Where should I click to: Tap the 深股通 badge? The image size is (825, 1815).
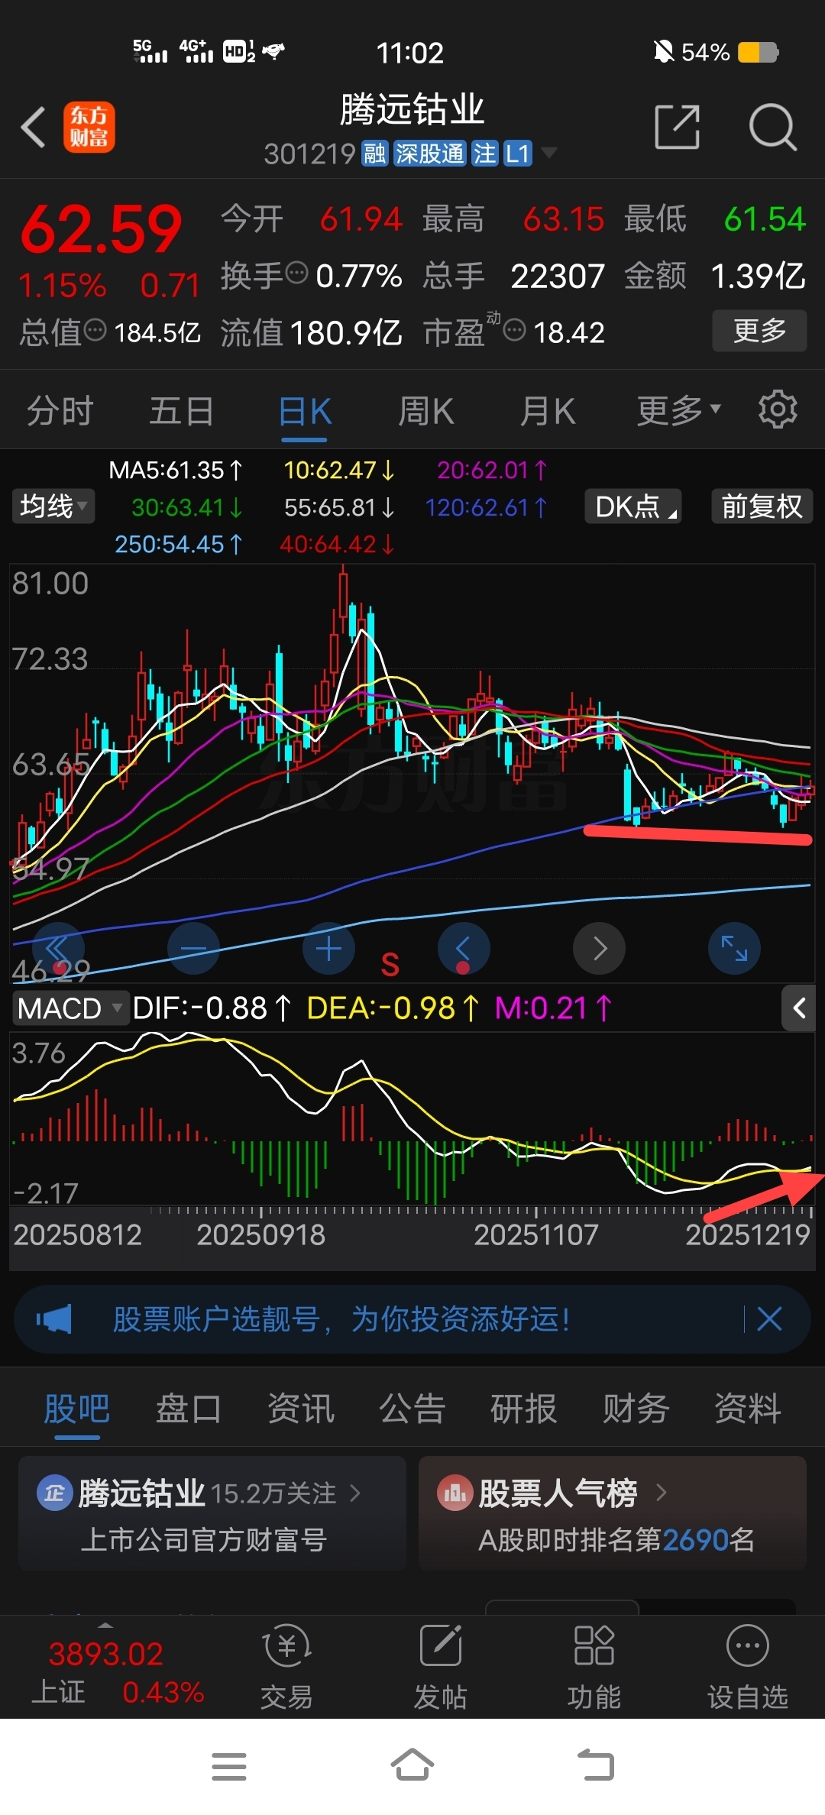pyautogui.click(x=430, y=154)
